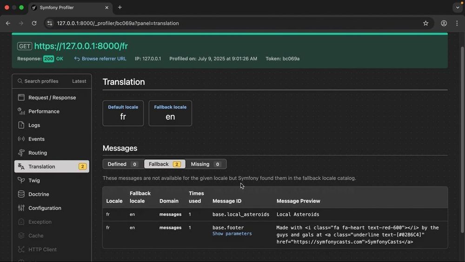Open the Events panel
The height and width of the screenshot is (262, 465).
pos(52,139)
